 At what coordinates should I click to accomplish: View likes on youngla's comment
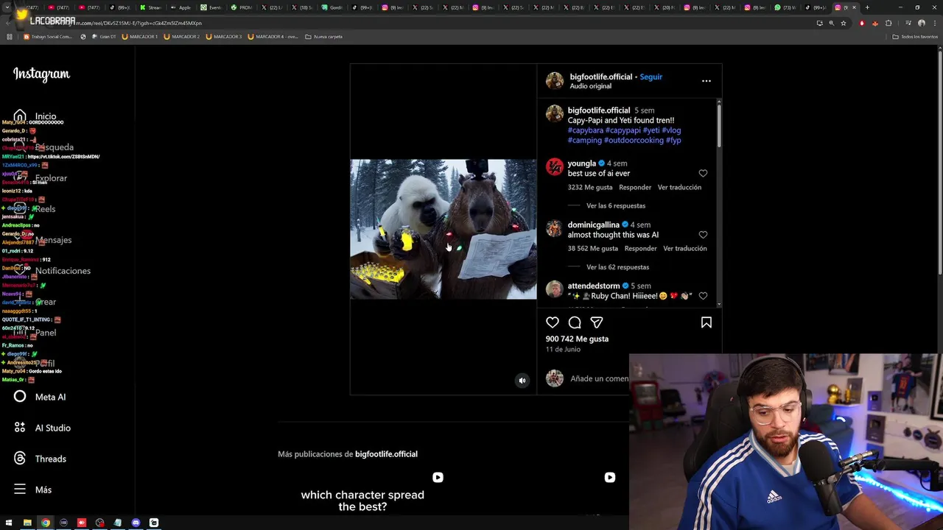pyautogui.click(x=589, y=188)
